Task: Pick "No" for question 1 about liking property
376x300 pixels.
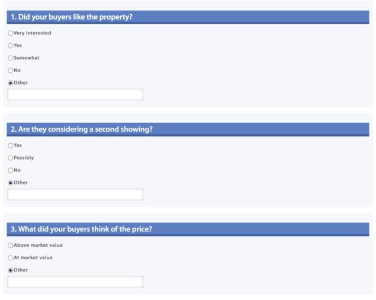Action: [10, 70]
